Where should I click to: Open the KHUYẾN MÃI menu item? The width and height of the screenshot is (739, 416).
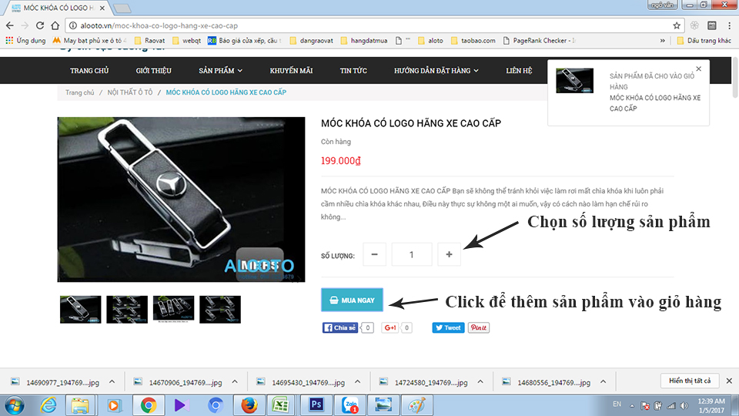pyautogui.click(x=291, y=71)
